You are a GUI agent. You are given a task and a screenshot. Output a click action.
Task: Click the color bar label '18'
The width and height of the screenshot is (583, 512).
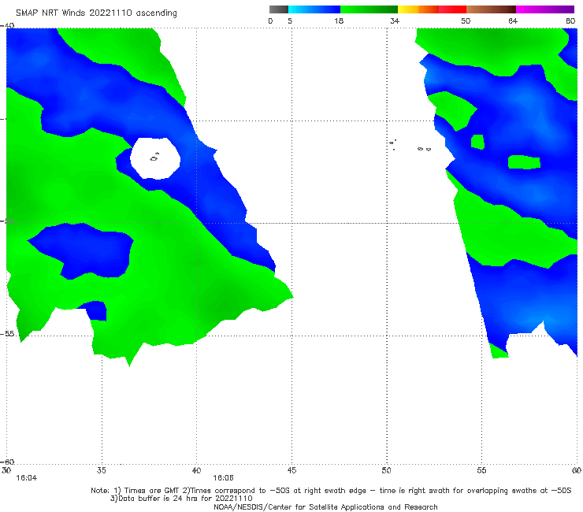point(339,21)
